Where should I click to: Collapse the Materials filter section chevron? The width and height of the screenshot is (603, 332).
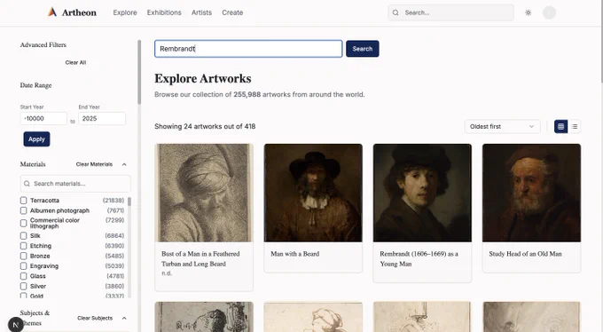[124, 164]
